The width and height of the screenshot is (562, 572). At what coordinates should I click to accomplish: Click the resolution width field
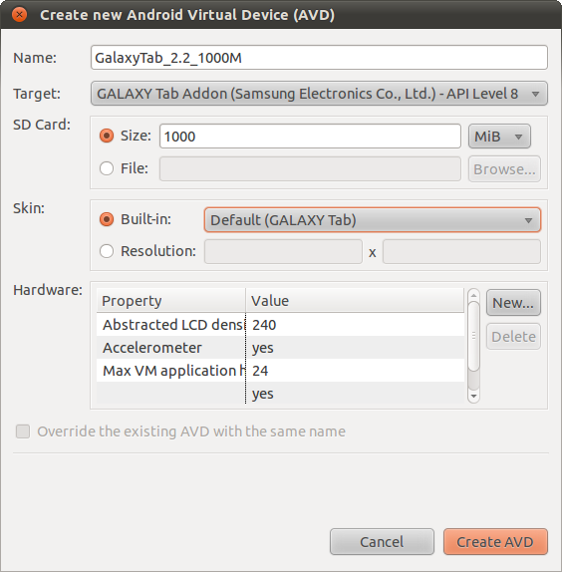pyautogui.click(x=283, y=251)
